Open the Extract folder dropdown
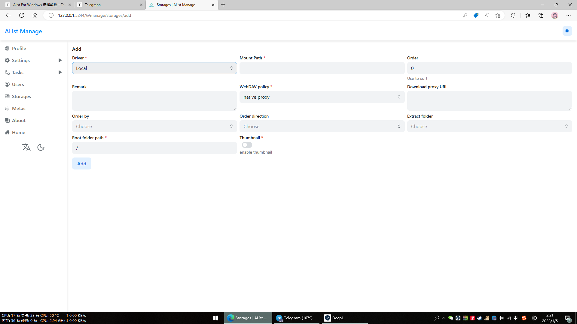The height and width of the screenshot is (324, 577). (x=489, y=126)
